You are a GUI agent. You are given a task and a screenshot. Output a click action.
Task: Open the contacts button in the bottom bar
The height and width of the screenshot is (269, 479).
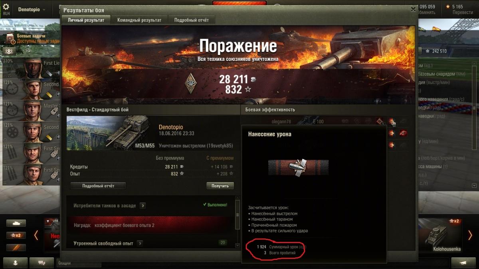tap(16, 263)
